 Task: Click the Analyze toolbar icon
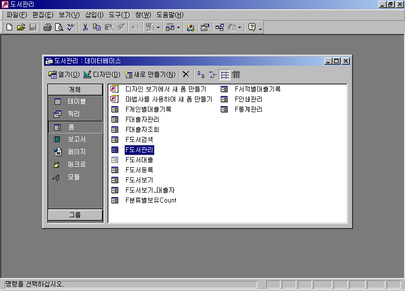click(170, 27)
